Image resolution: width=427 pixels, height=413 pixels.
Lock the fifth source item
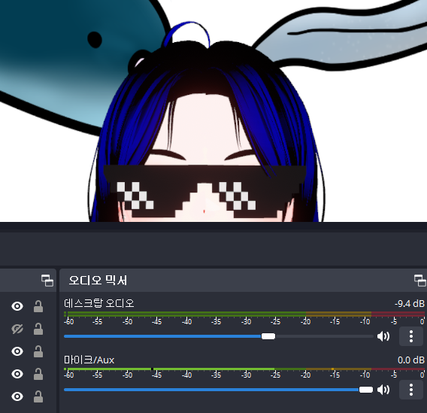pos(38,396)
